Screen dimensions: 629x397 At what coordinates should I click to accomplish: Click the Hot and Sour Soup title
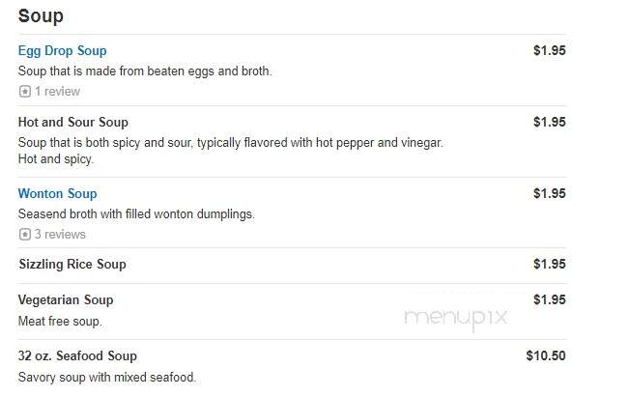coord(73,123)
